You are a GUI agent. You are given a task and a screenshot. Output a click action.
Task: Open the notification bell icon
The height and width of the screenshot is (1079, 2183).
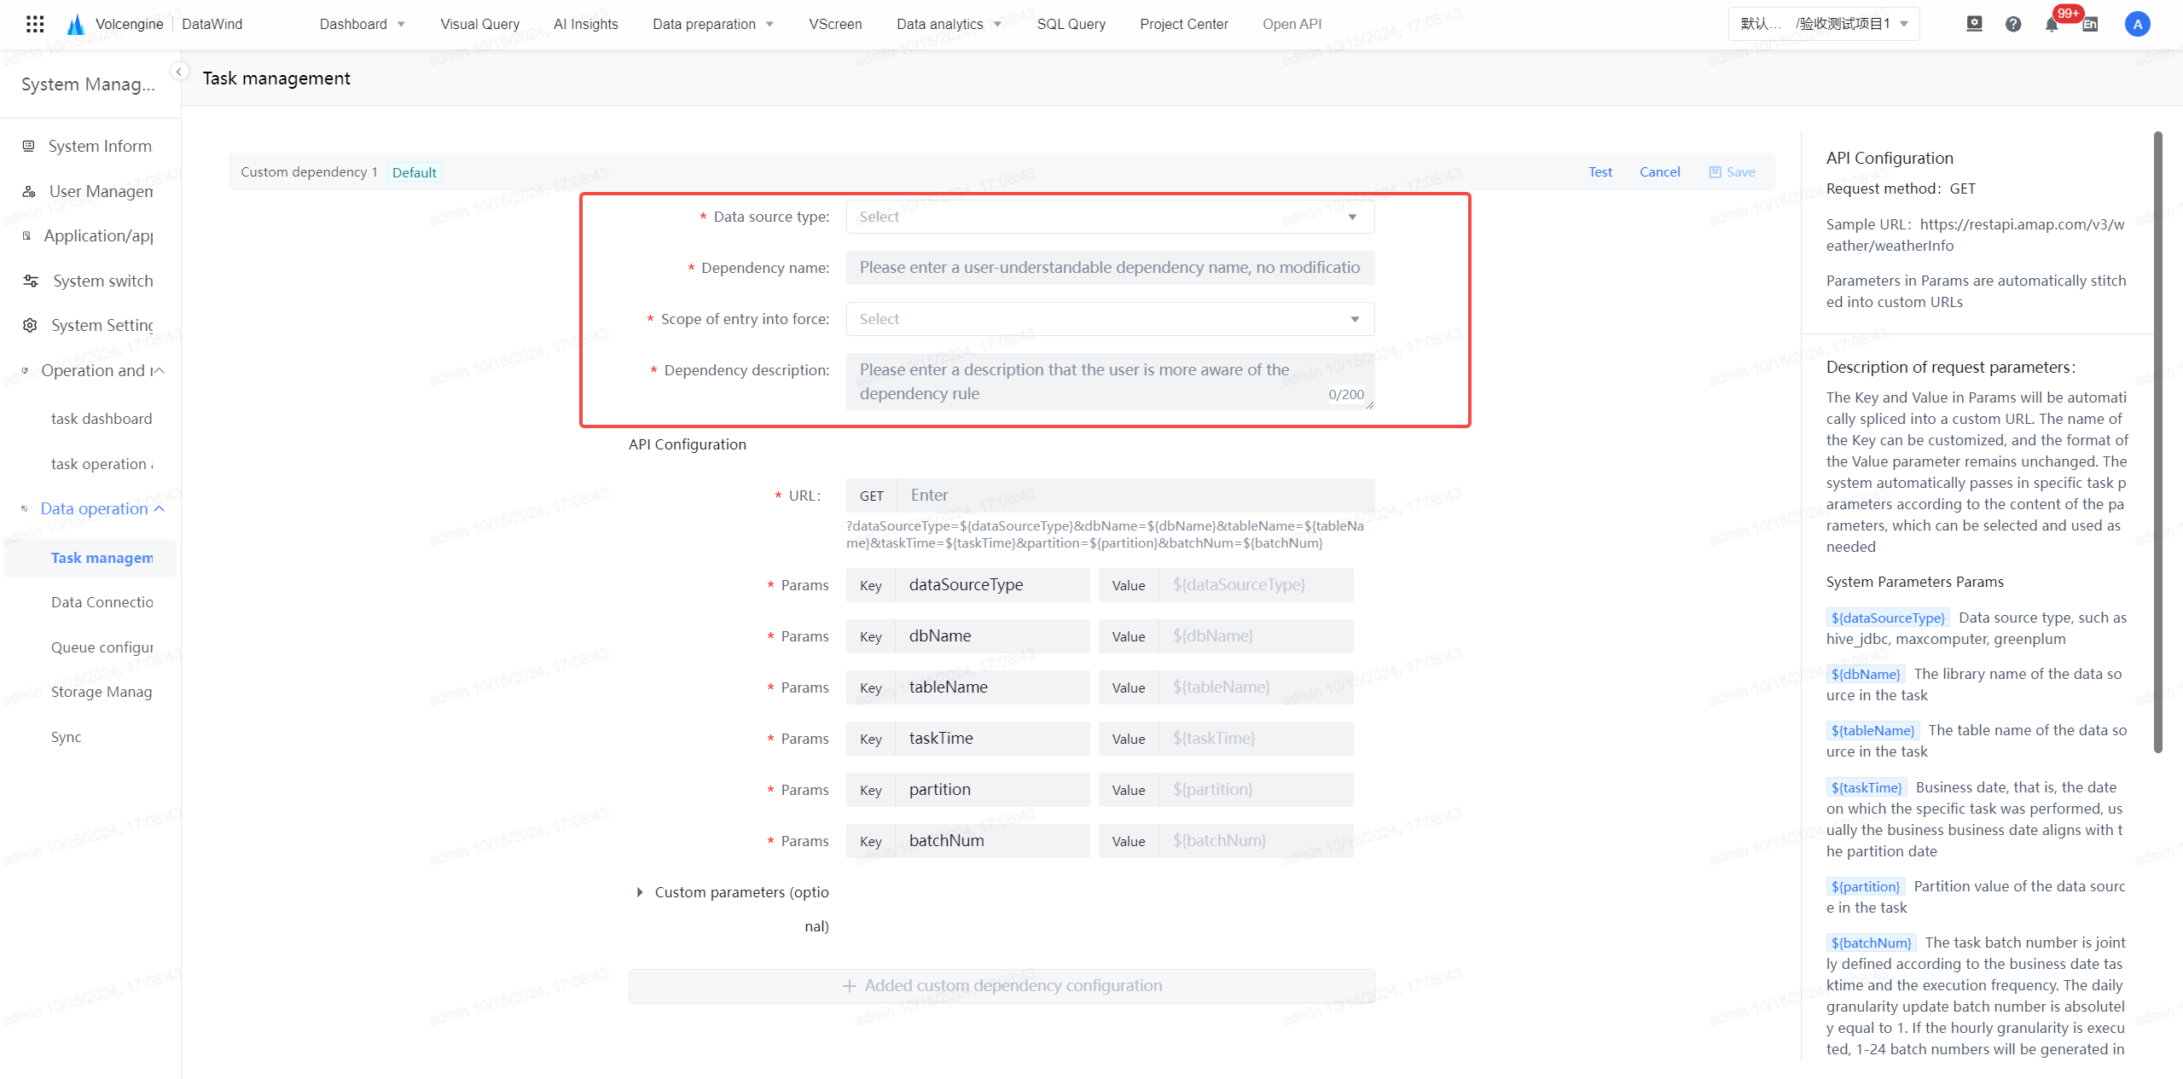click(x=2052, y=25)
